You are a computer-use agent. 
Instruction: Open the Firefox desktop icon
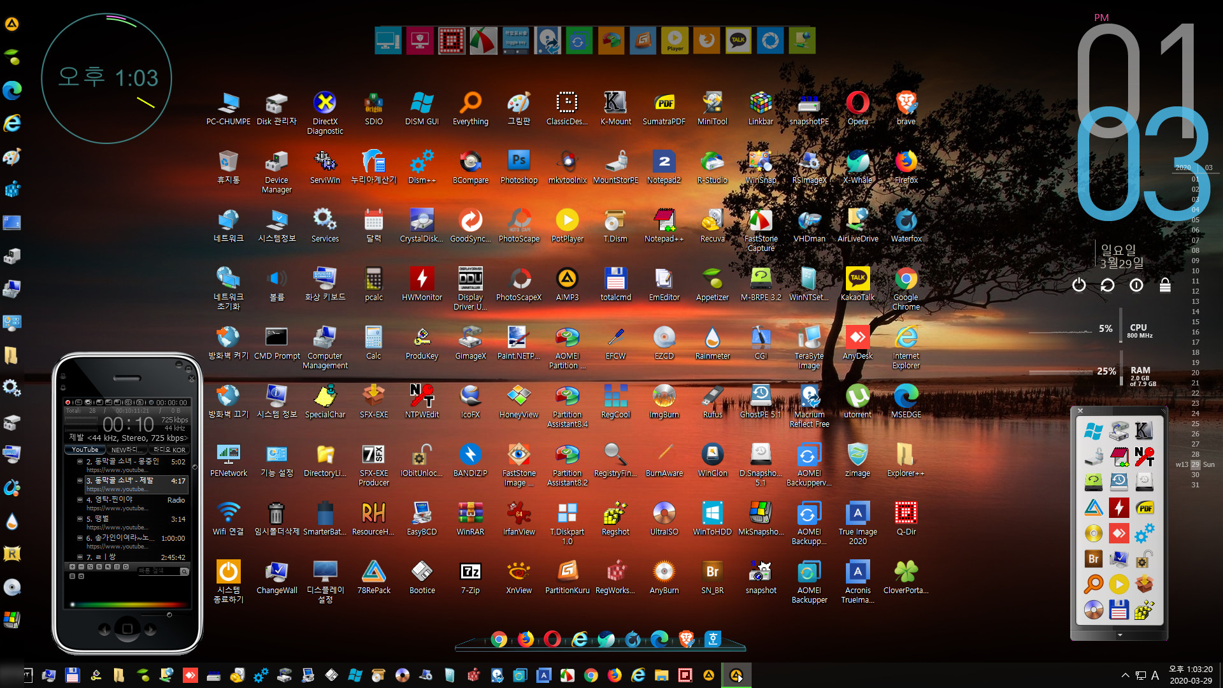pyautogui.click(x=906, y=167)
